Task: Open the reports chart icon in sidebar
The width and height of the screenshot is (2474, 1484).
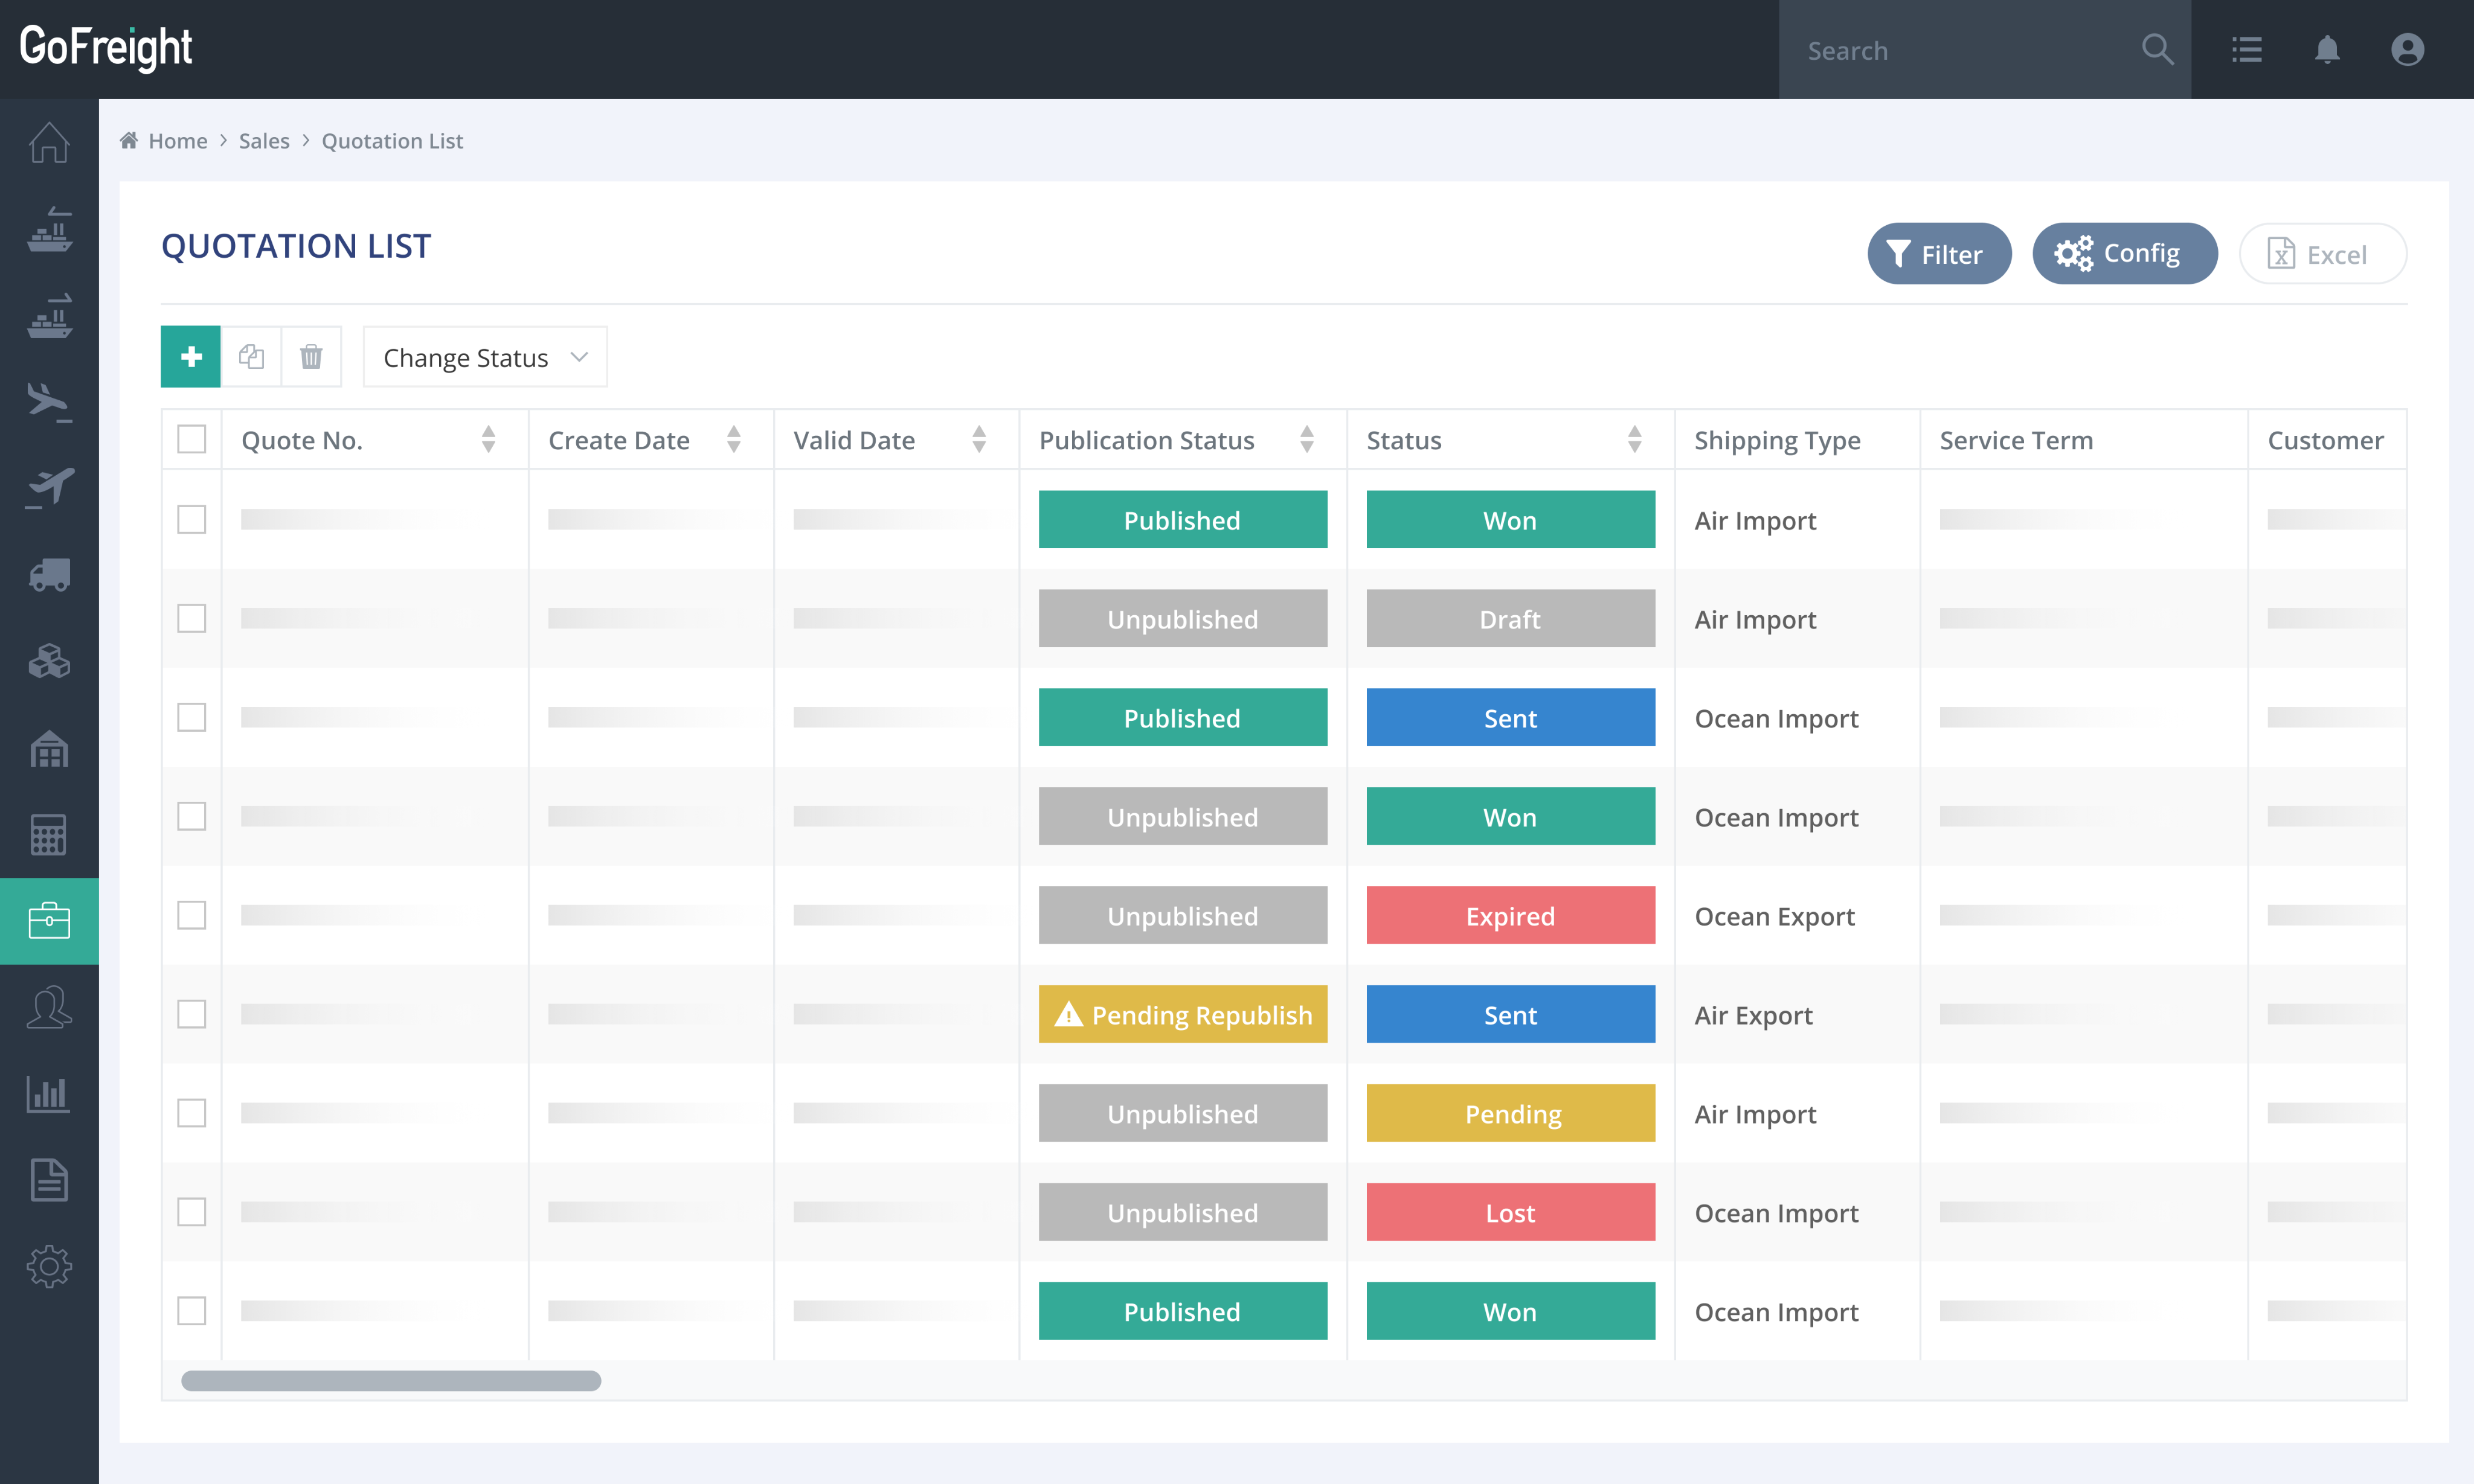Action: pyautogui.click(x=49, y=1093)
